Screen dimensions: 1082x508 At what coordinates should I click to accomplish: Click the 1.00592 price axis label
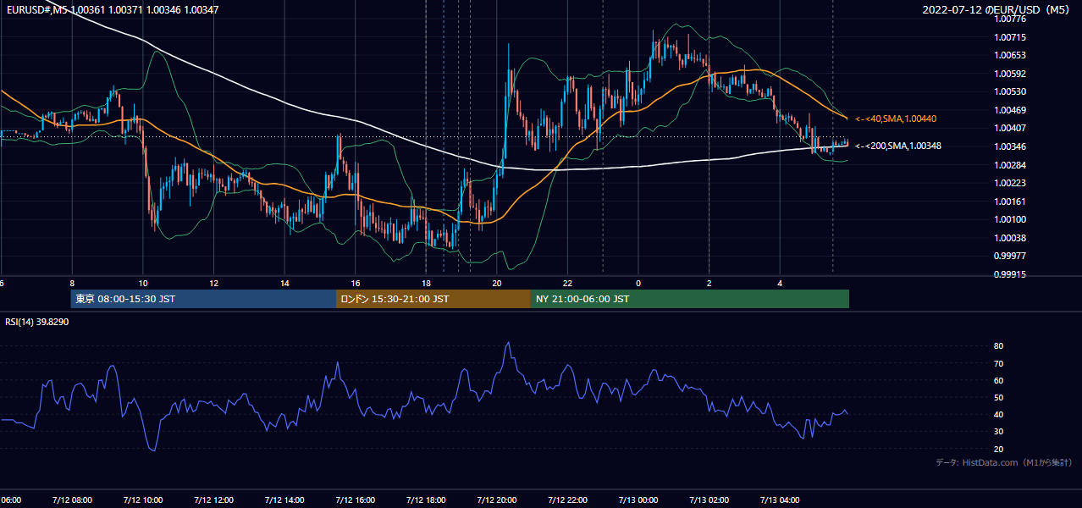click(1011, 74)
